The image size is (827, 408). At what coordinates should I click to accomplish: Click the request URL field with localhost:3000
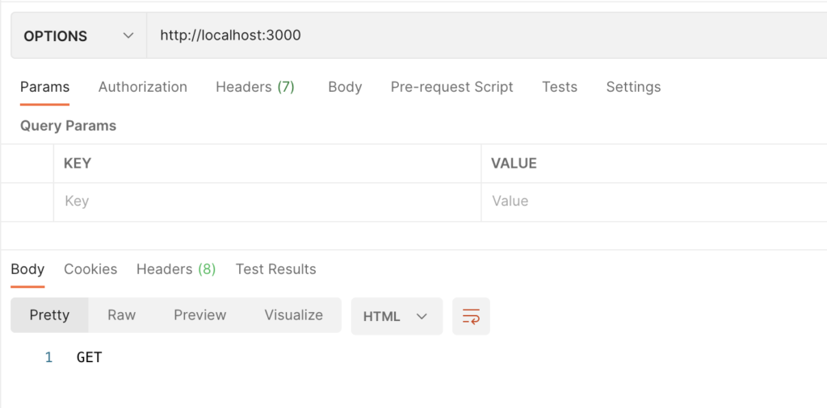pyautogui.click(x=486, y=35)
